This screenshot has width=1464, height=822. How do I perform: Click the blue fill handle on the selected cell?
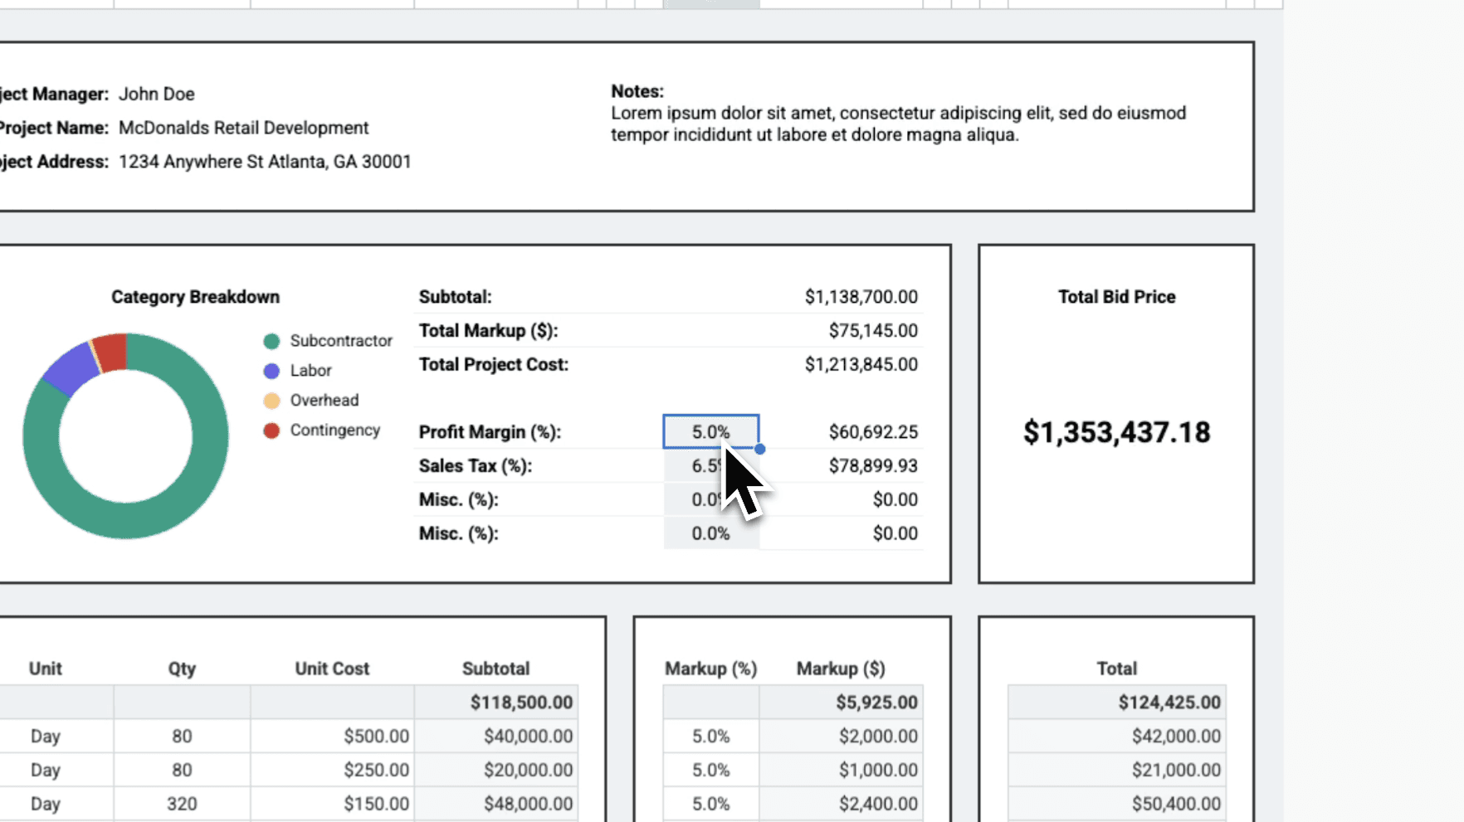[x=759, y=449]
